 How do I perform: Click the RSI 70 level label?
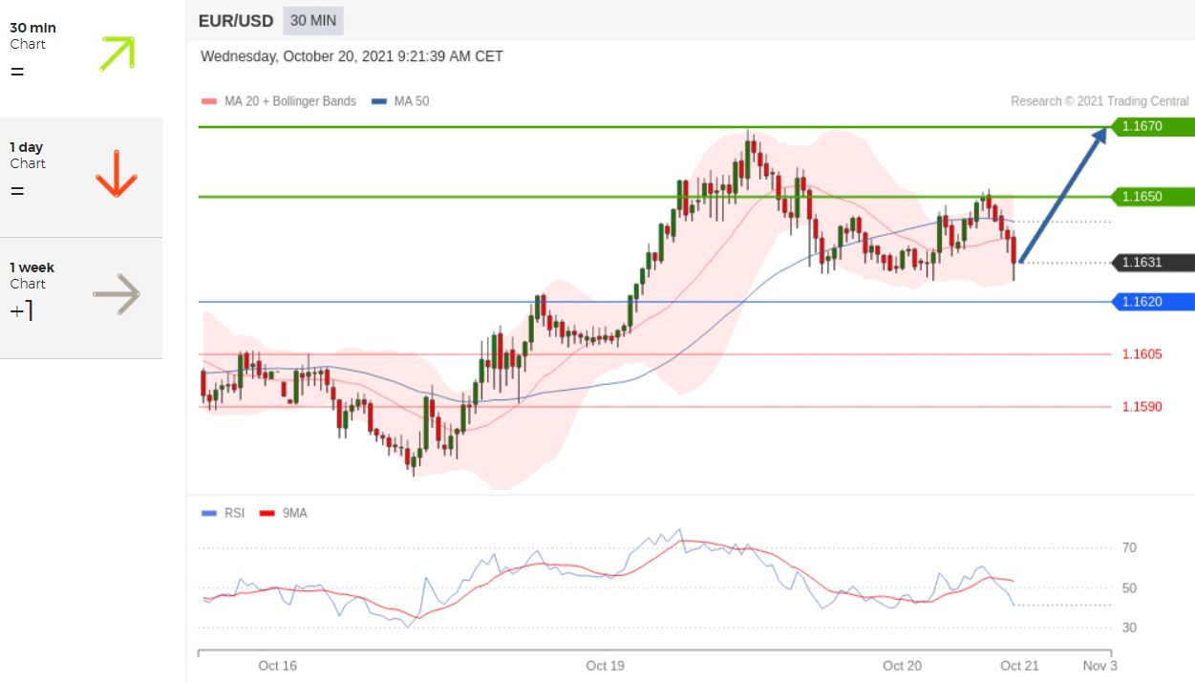1129,548
